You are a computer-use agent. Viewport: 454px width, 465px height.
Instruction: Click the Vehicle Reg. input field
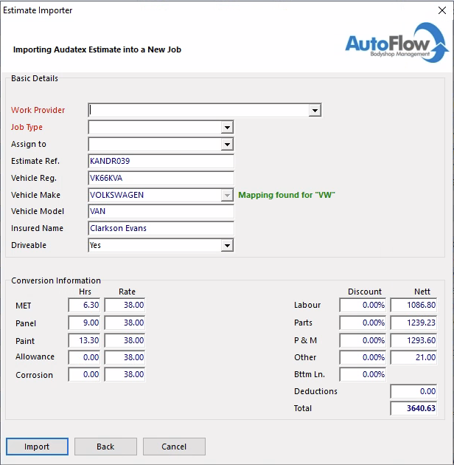pyautogui.click(x=161, y=179)
